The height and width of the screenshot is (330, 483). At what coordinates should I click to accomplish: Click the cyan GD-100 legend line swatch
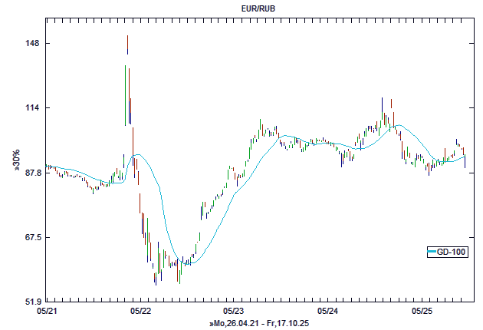(x=432, y=252)
